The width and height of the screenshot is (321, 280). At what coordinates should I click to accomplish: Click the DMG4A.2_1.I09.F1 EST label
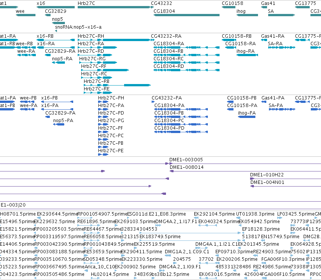pos(180,267)
